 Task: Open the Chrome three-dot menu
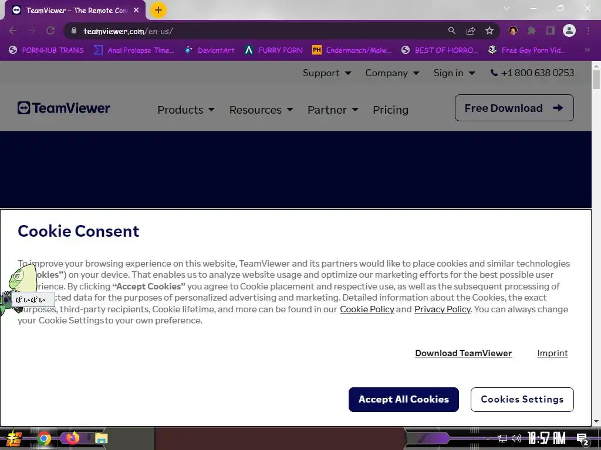[x=588, y=30]
